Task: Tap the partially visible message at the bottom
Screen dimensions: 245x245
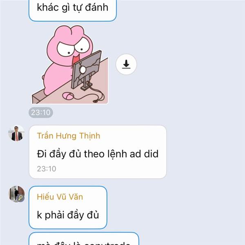Action: pyautogui.click(x=84, y=239)
